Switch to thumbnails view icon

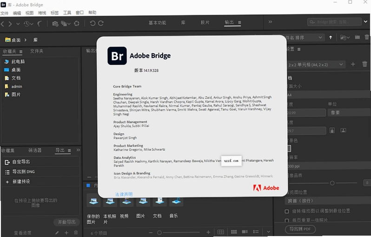234,232
